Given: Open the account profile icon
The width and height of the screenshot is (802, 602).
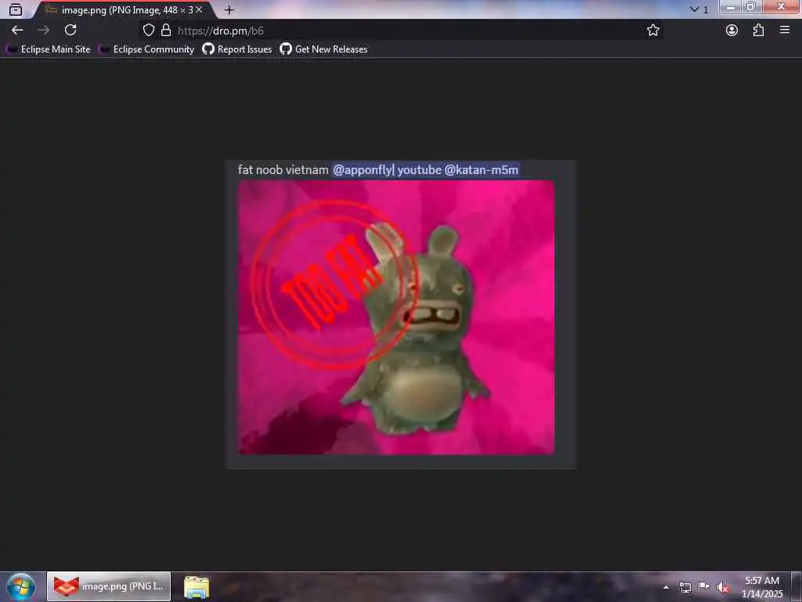Looking at the screenshot, I should (732, 31).
